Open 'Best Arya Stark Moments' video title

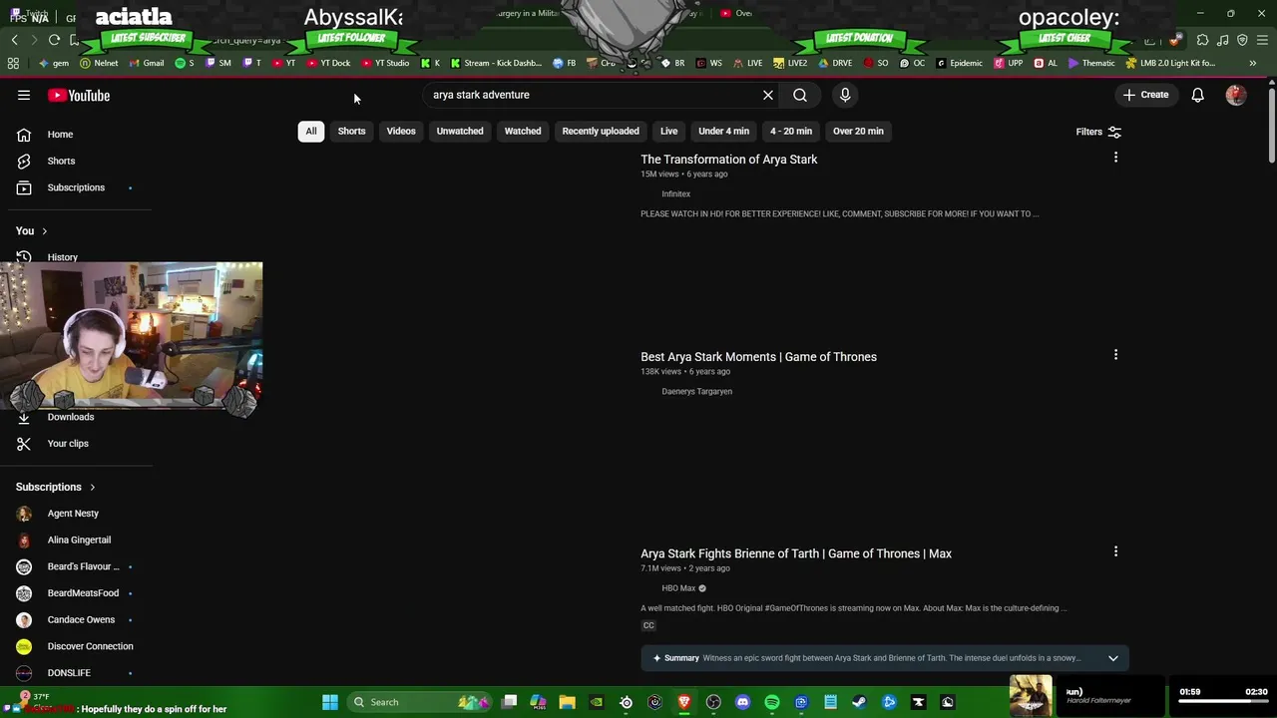pyautogui.click(x=758, y=357)
